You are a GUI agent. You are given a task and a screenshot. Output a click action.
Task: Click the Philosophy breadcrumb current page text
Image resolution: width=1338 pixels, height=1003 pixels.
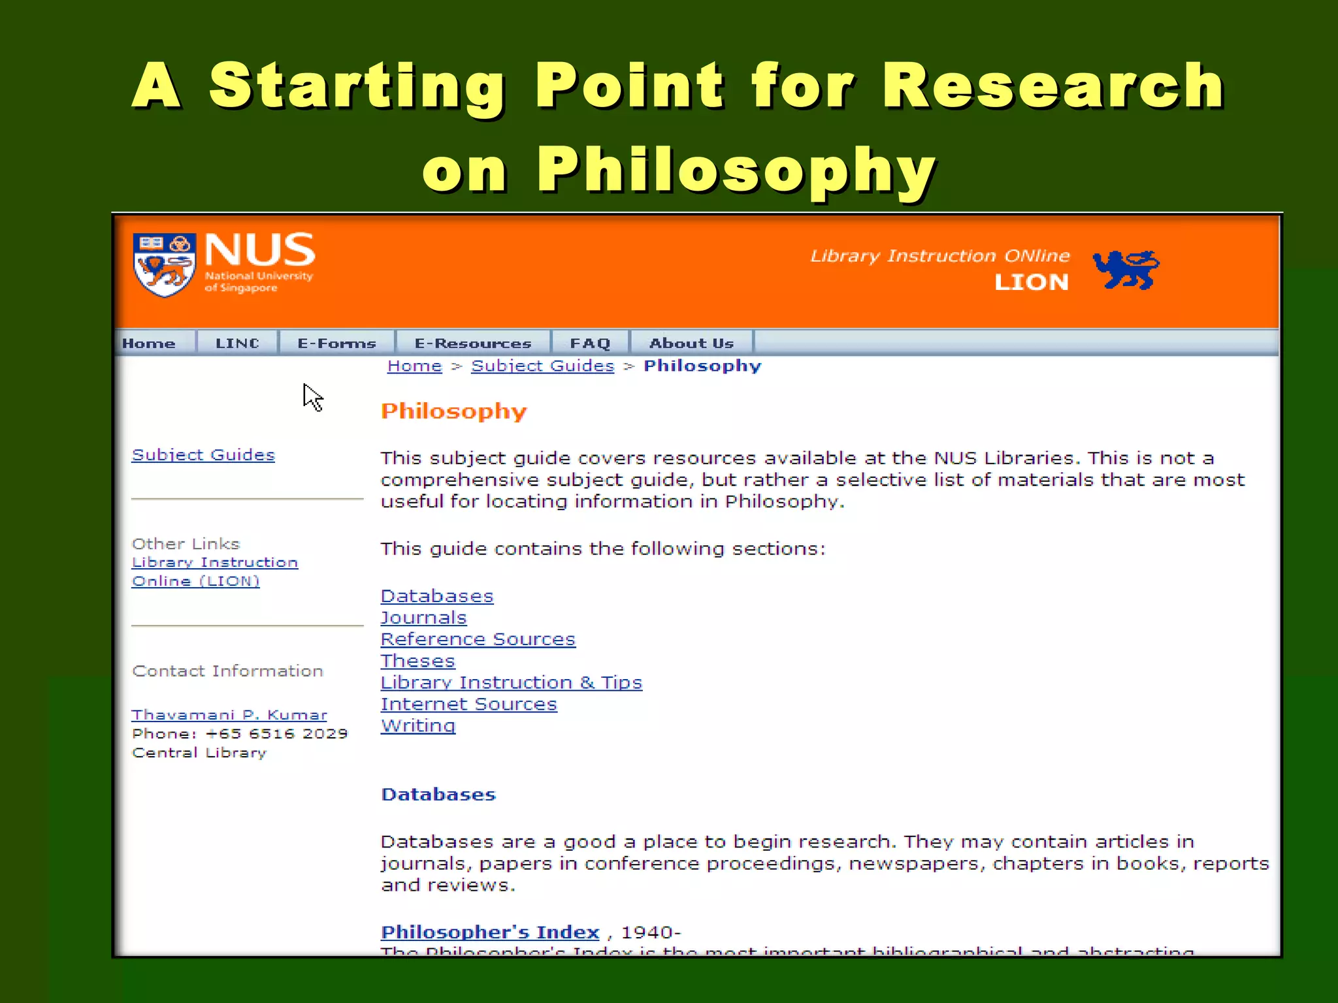(x=702, y=366)
